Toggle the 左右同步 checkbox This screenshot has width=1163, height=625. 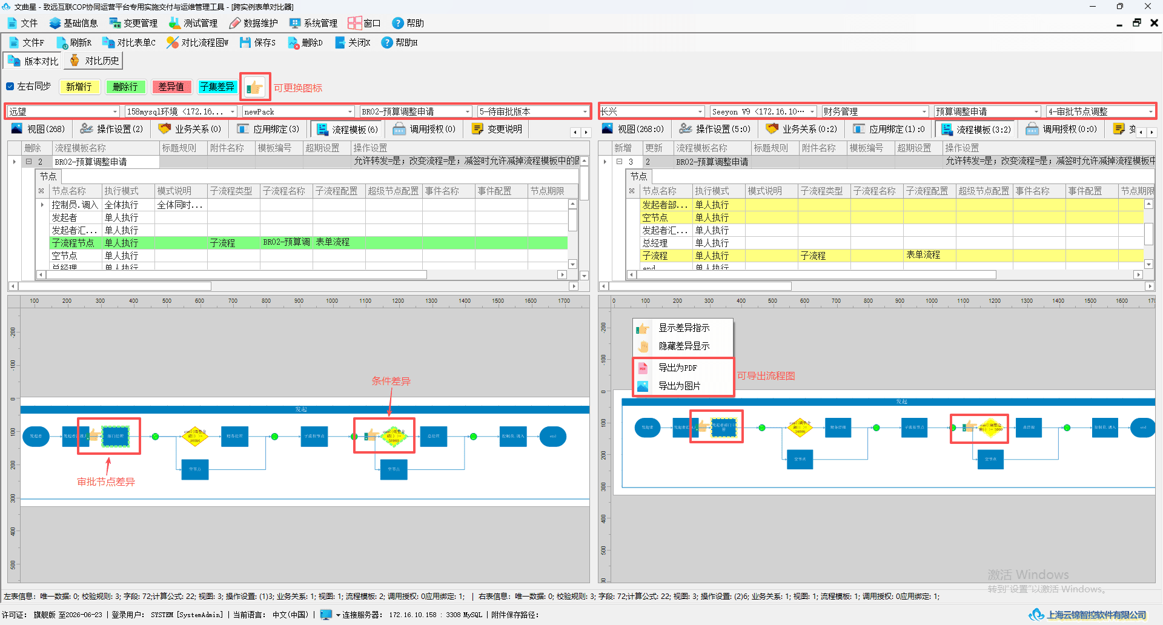click(x=10, y=86)
